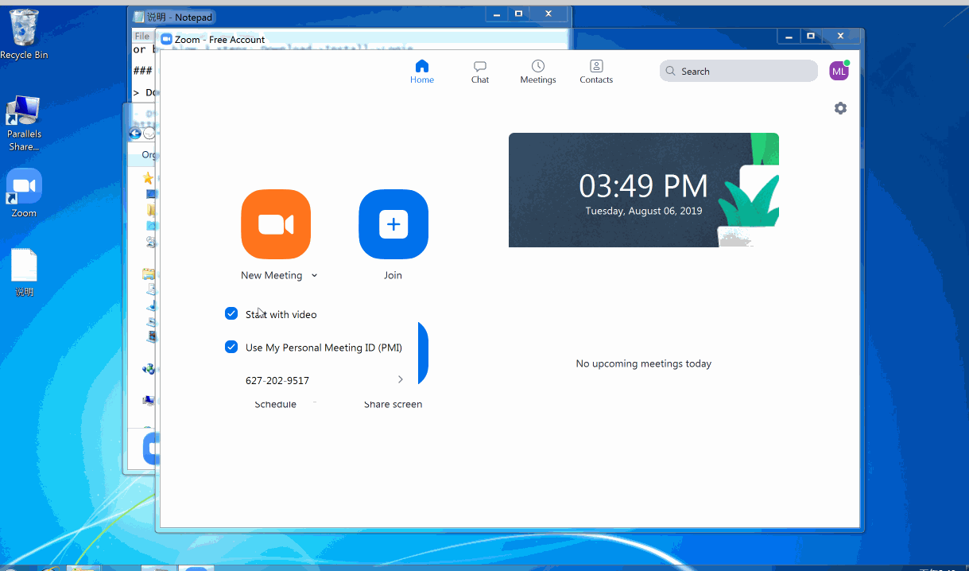Open the Contacts tab icon
Viewport: 969px width, 571px height.
click(595, 67)
